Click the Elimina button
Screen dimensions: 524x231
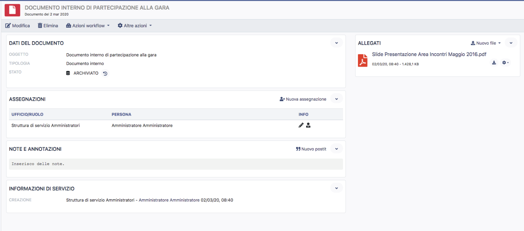48,26
